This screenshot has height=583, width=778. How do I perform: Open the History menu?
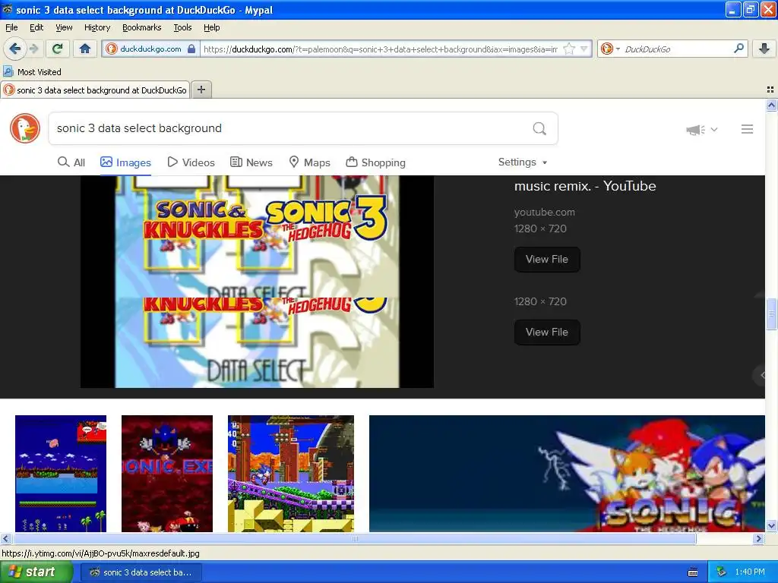tap(97, 28)
